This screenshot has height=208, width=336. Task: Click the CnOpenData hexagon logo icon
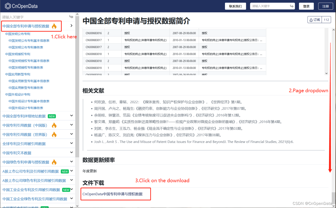point(8,6)
